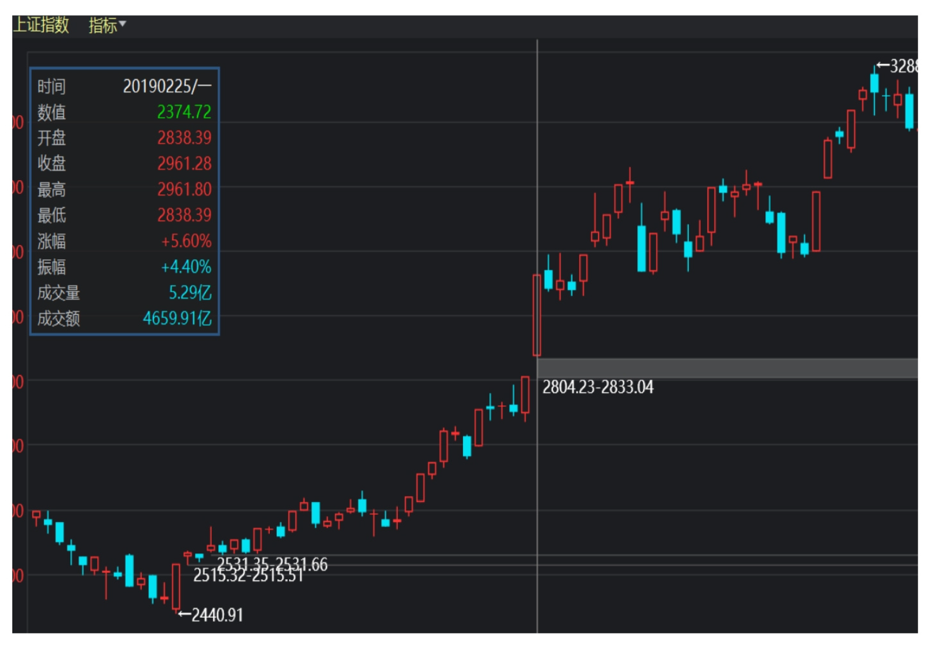Select the 开盘 value 2838.39
The width and height of the screenshot is (931, 650).
pyautogui.click(x=184, y=138)
